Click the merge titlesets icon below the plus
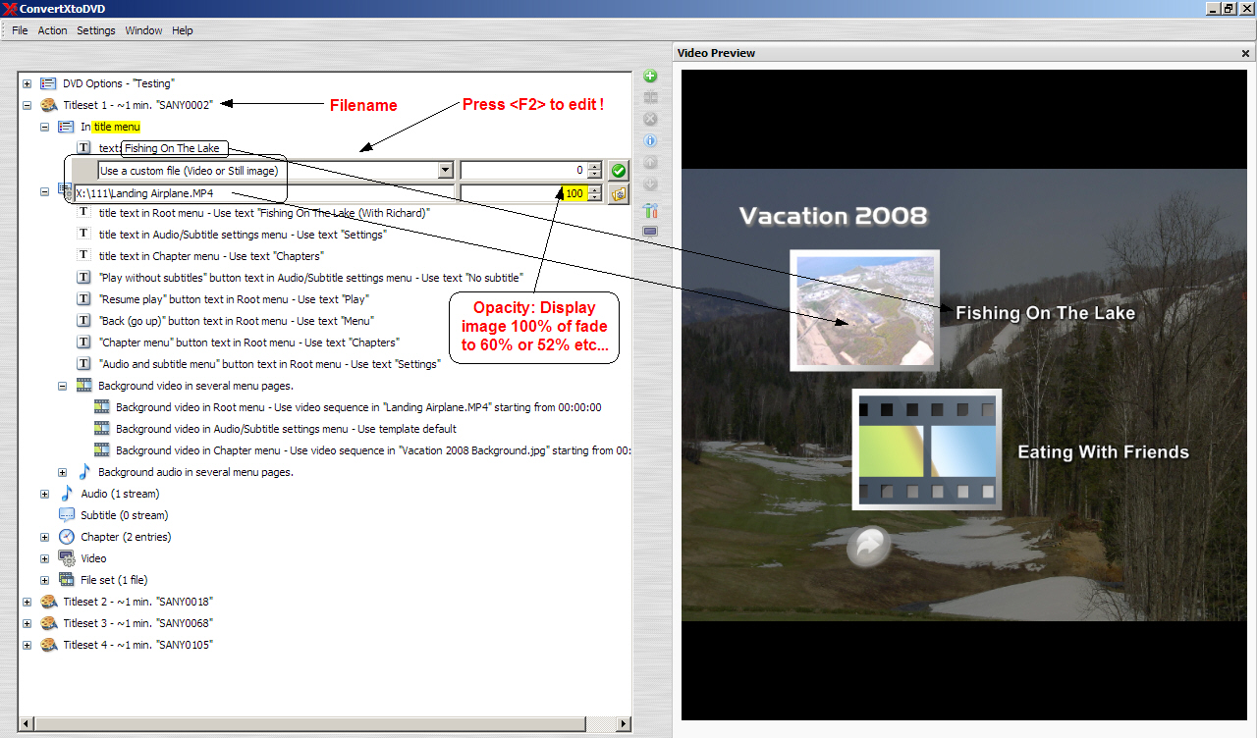The width and height of the screenshot is (1257, 738). (x=650, y=98)
